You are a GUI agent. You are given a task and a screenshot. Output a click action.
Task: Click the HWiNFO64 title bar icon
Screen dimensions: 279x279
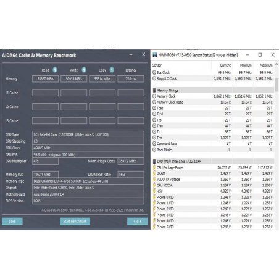155,55
